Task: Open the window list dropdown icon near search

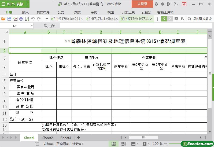Action: (x=182, y=19)
